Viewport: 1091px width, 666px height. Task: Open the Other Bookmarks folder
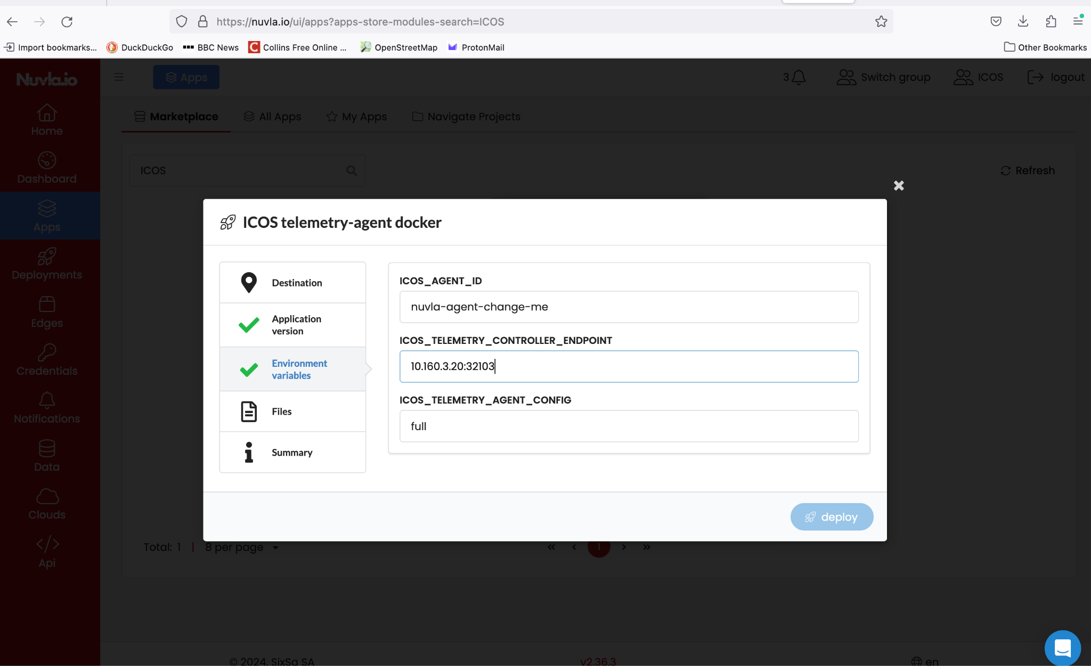pos(1045,47)
